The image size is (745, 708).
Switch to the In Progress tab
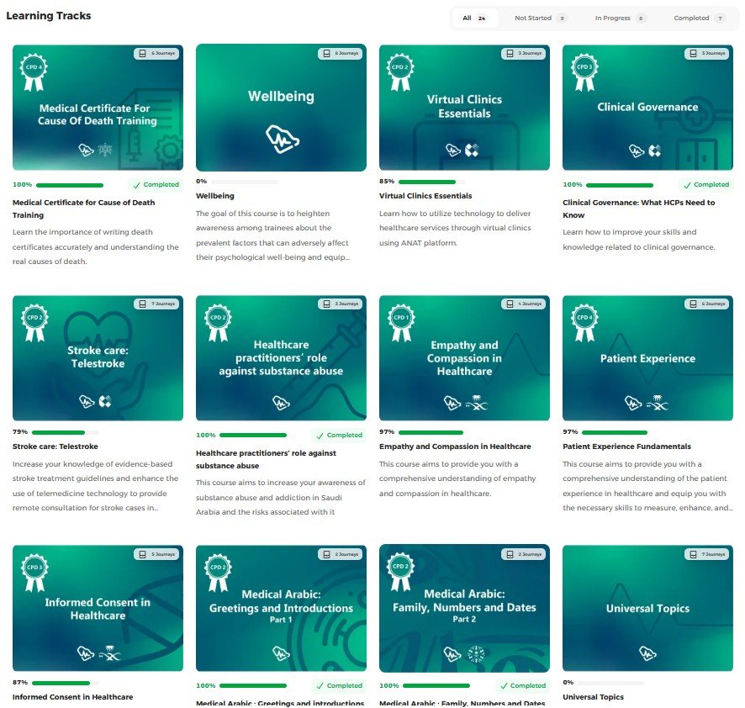(x=620, y=18)
